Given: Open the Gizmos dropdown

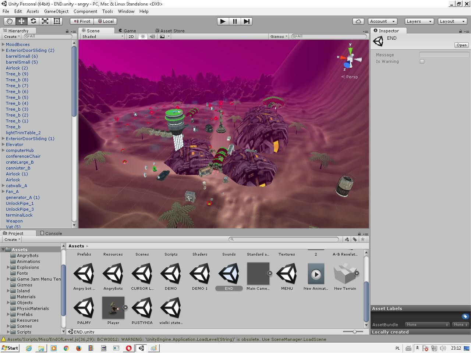Looking at the screenshot, I should click(279, 36).
